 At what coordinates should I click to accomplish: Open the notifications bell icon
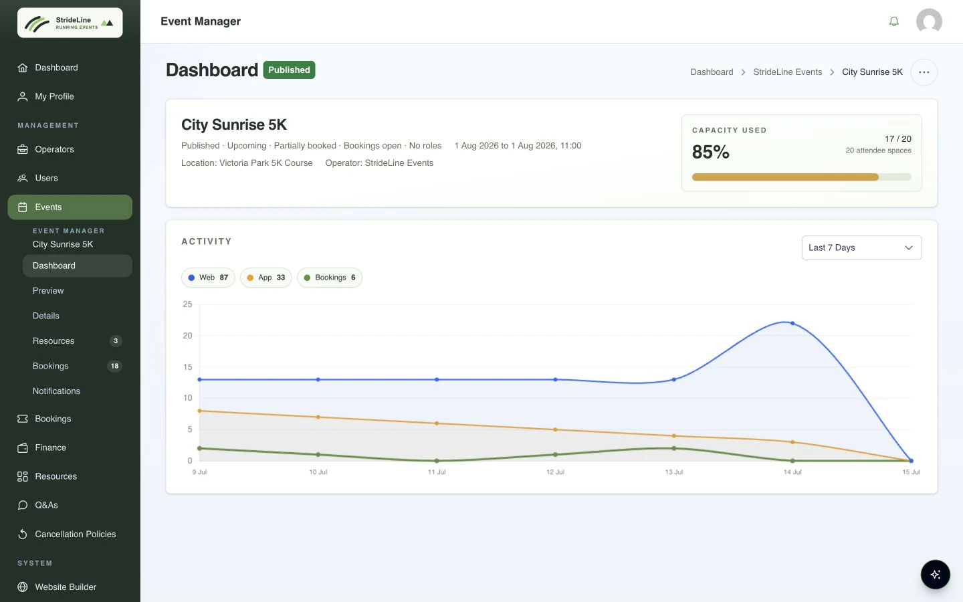click(x=893, y=21)
